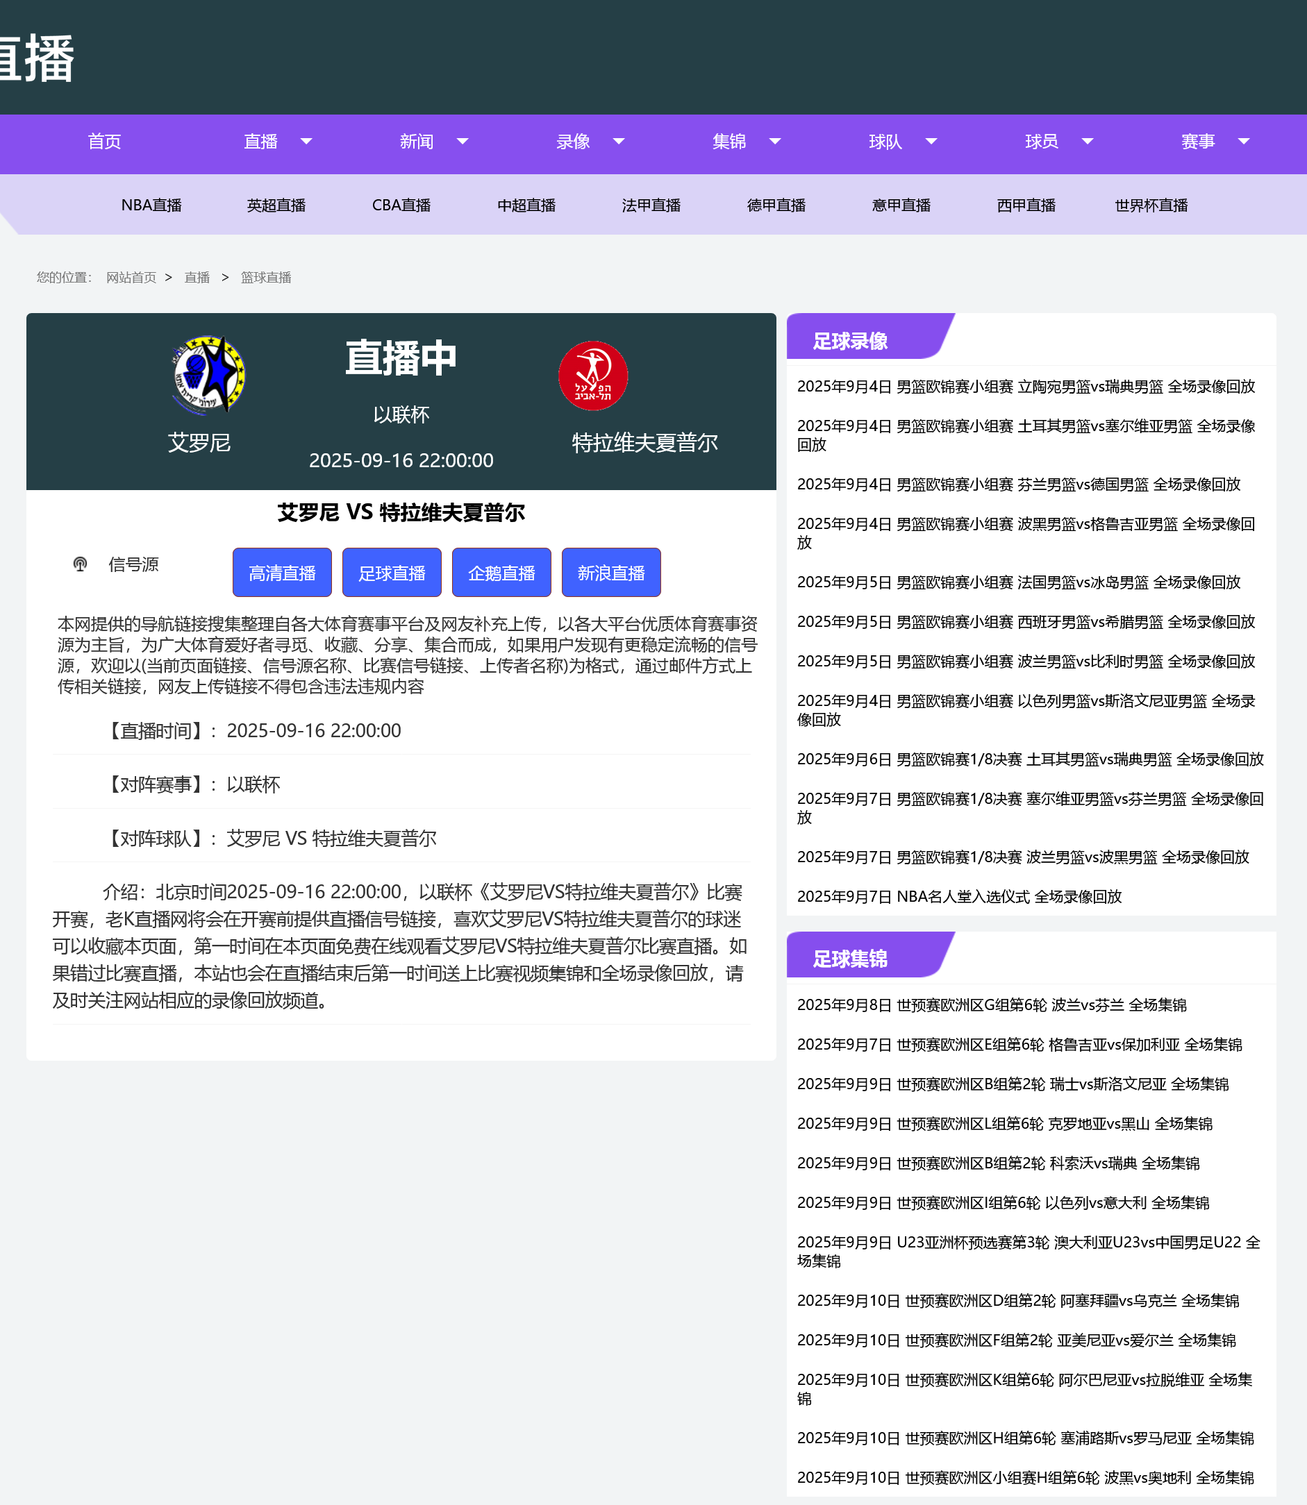Choose the 企鹅直播 signal source
This screenshot has height=1505, width=1307.
[501, 573]
